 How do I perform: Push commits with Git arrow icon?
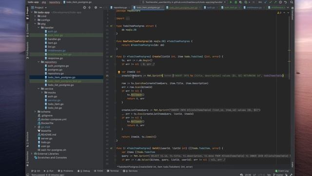click(275, 2)
